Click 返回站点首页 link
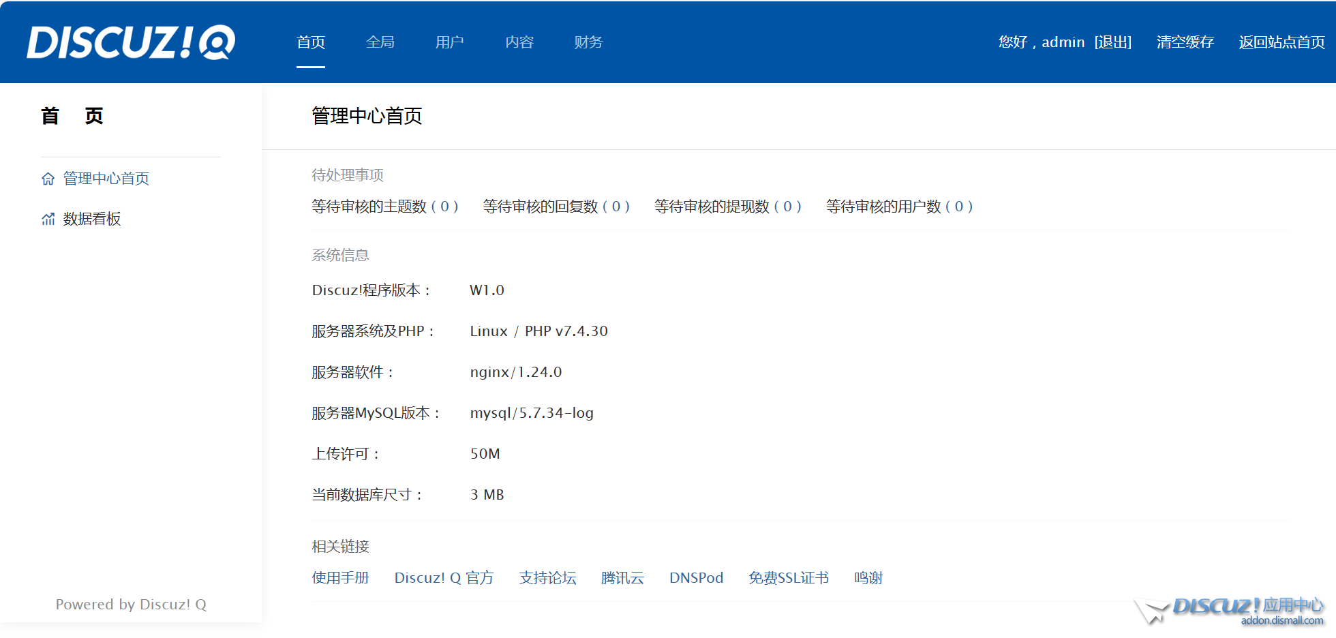The height and width of the screenshot is (638, 1336). pos(1281,42)
